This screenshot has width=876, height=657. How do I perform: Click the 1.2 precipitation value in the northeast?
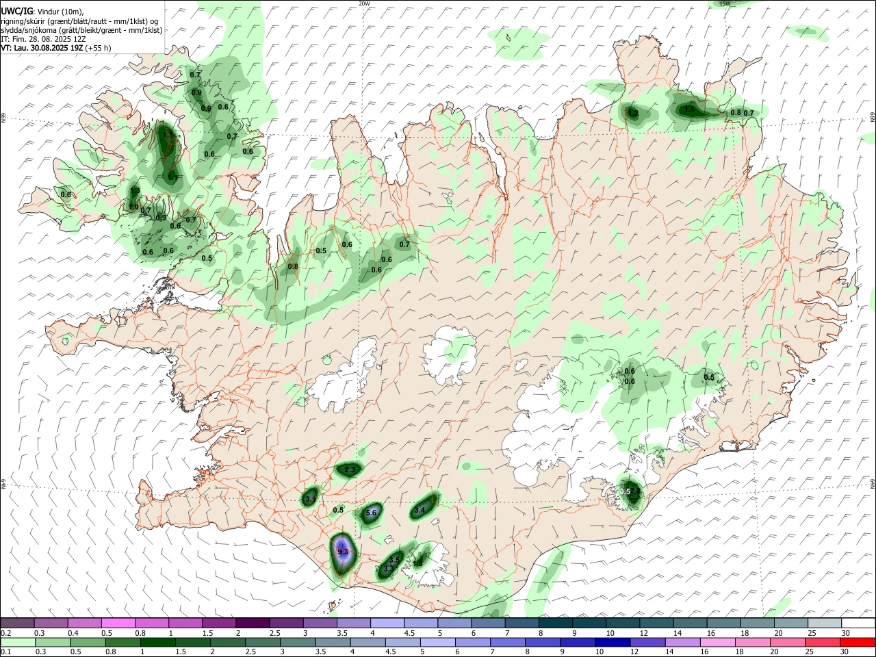[634, 113]
